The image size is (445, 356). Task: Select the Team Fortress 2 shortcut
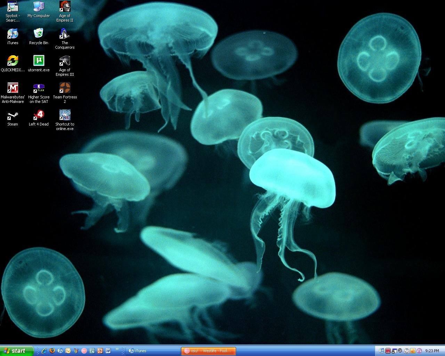[65, 93]
